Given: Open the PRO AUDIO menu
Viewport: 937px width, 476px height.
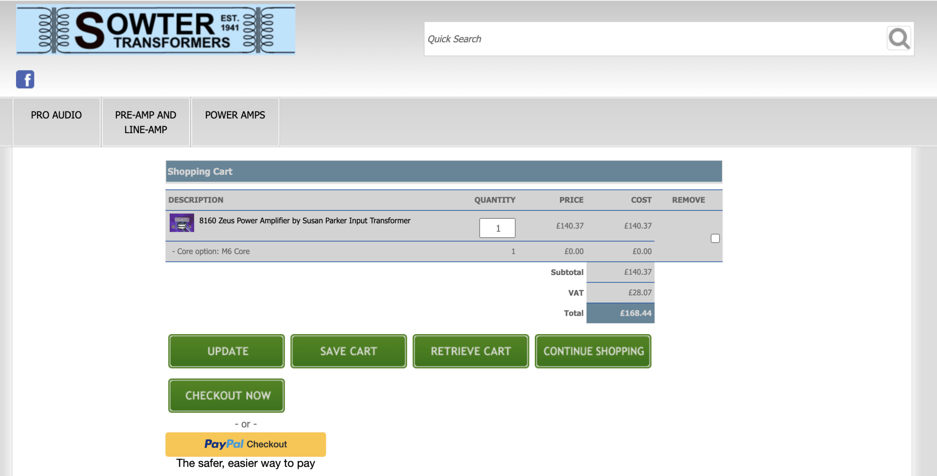Looking at the screenshot, I should (x=56, y=122).
